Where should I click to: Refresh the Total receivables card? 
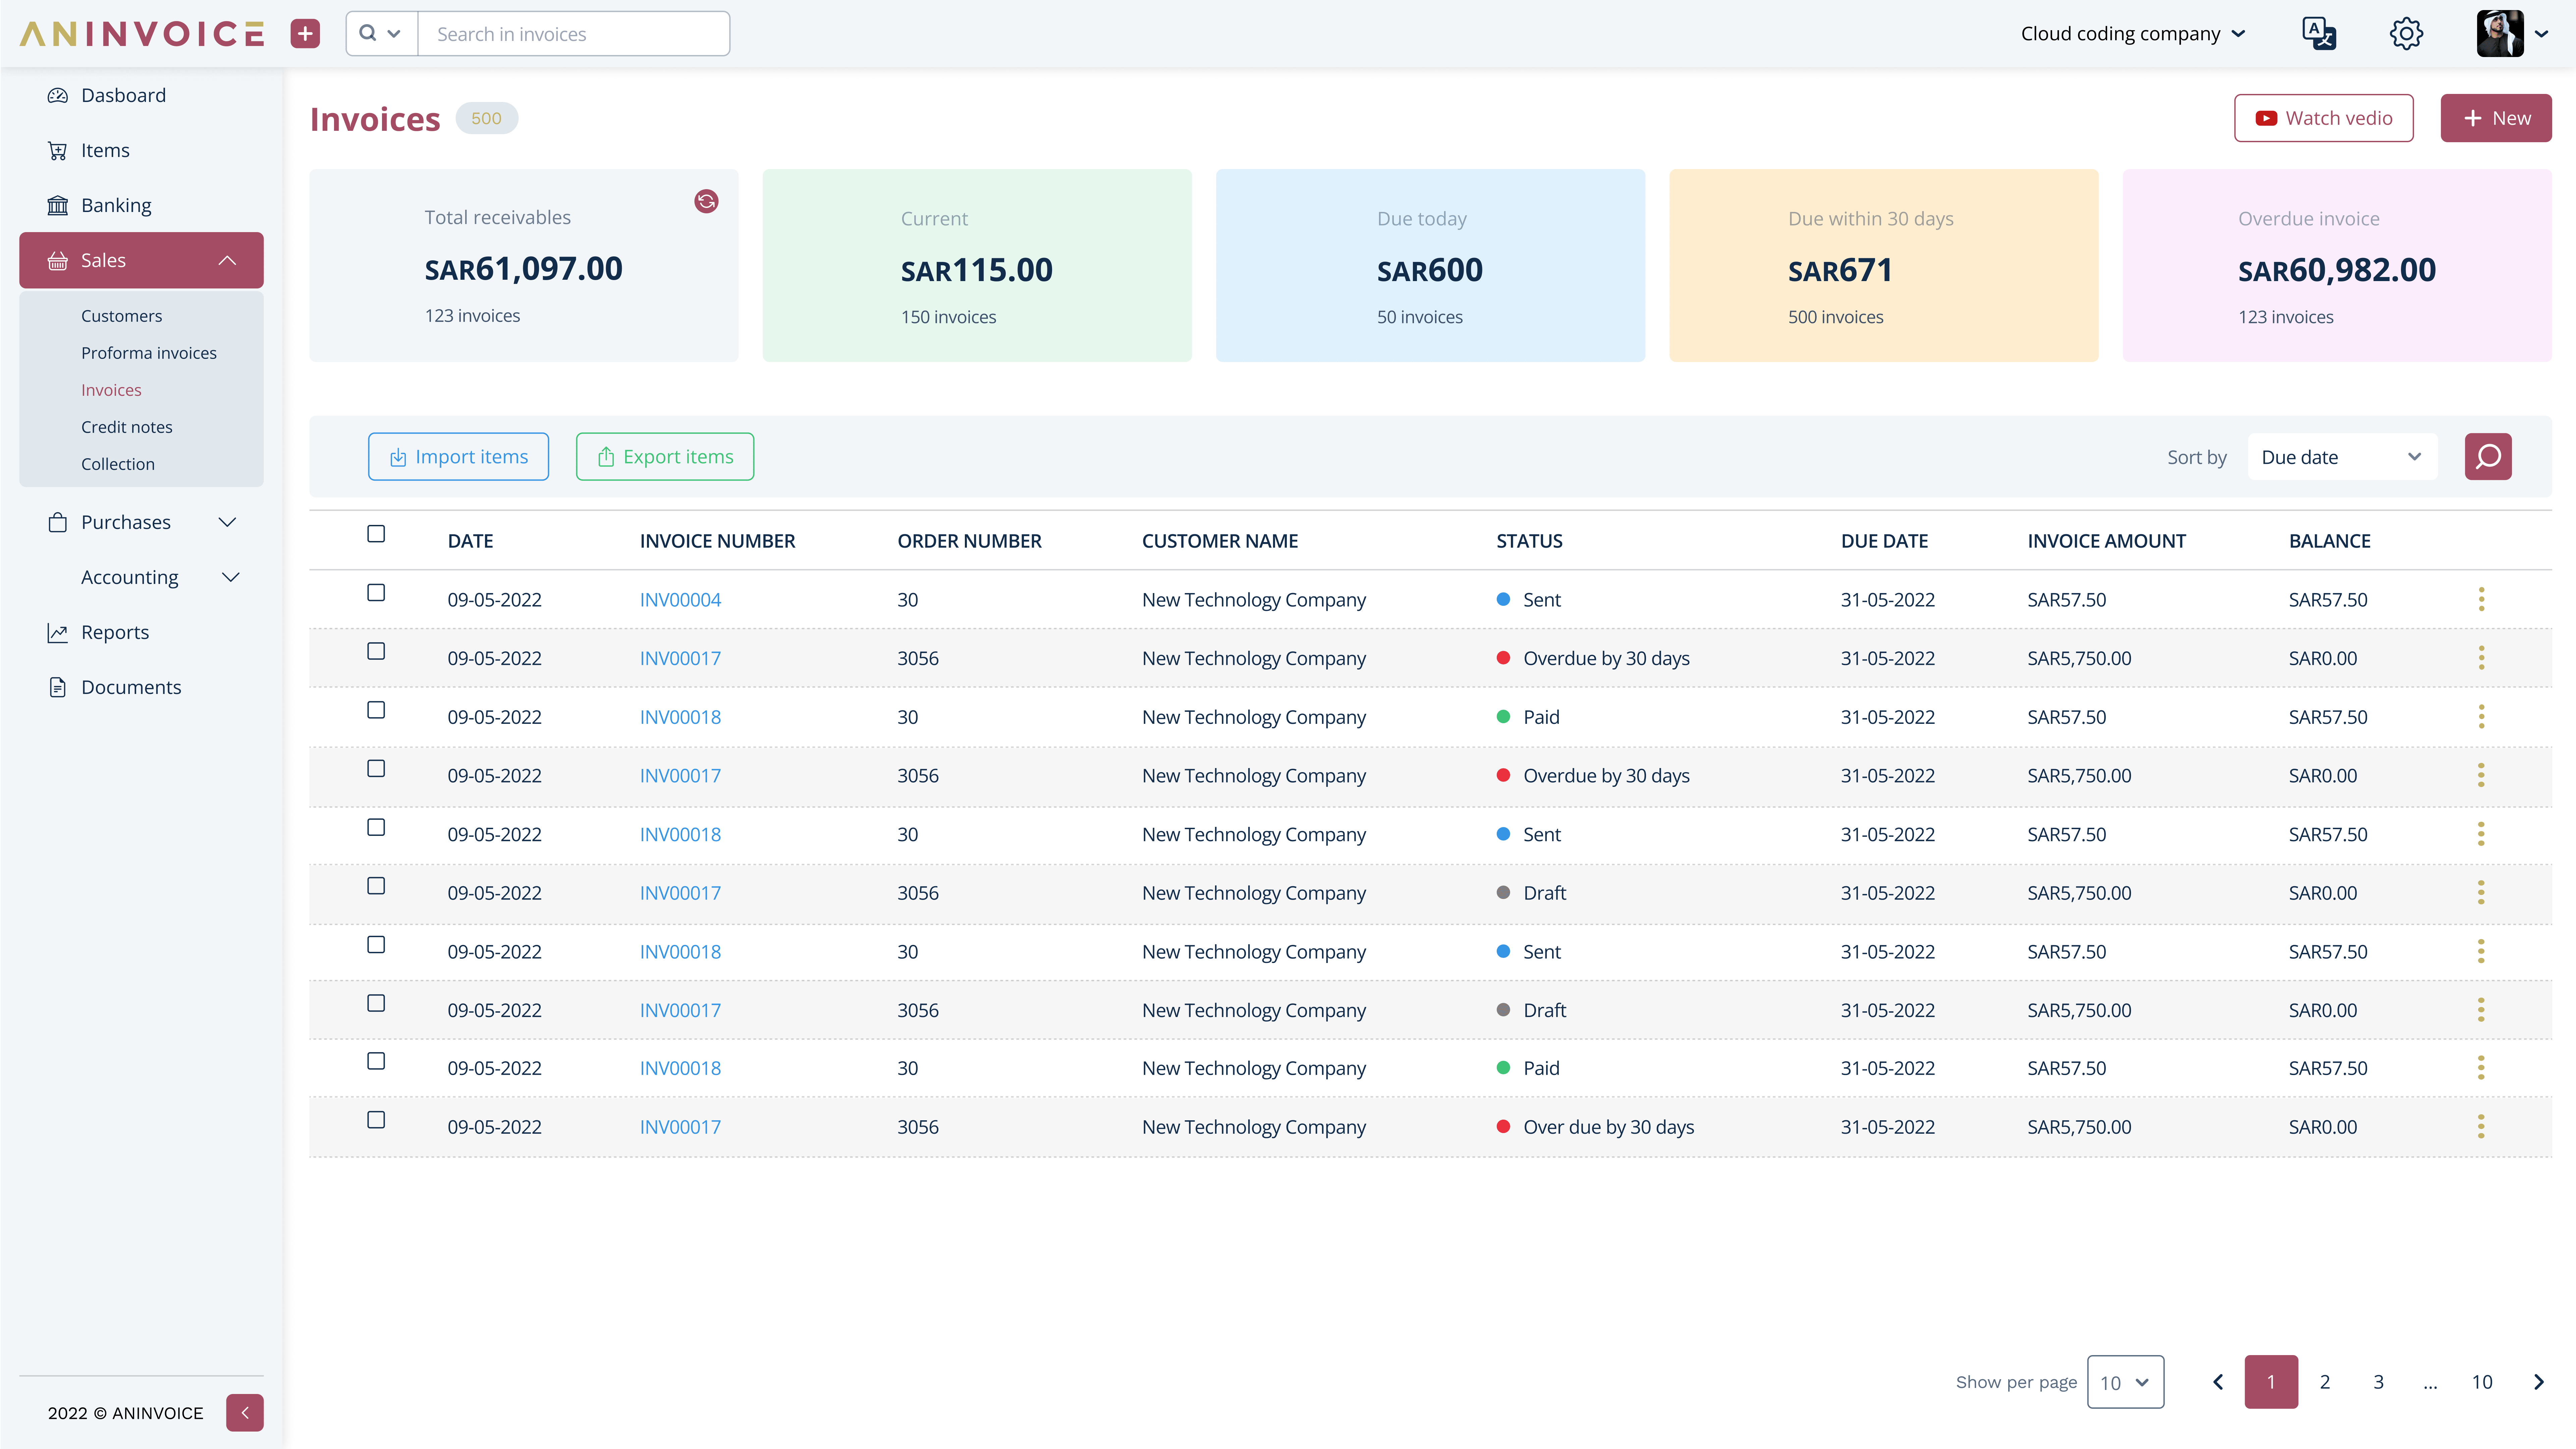point(706,201)
